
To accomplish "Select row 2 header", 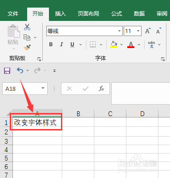I will click(x=6, y=132).
